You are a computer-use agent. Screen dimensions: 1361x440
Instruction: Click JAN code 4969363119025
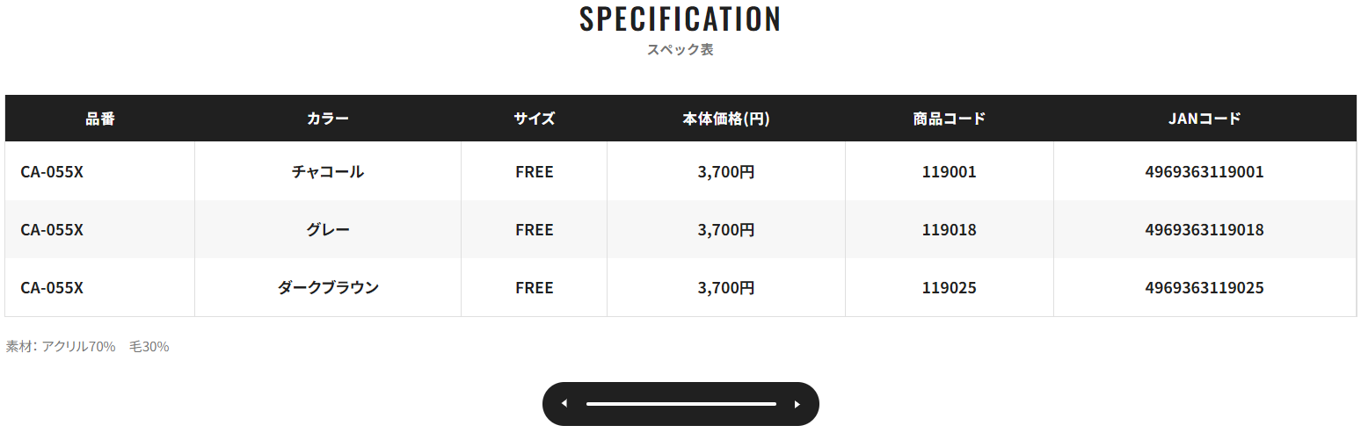coord(1205,288)
